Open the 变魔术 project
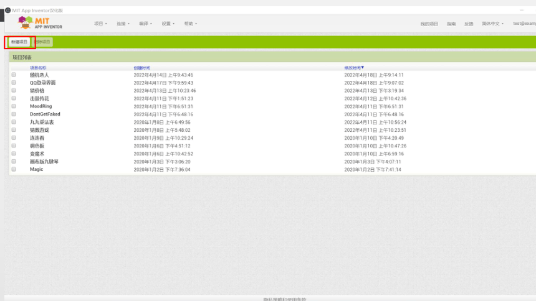 37,154
